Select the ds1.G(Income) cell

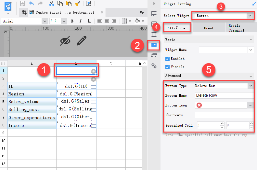pos(76,125)
